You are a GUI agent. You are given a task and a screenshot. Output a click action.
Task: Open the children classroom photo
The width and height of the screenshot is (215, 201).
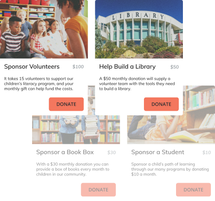[44, 29]
